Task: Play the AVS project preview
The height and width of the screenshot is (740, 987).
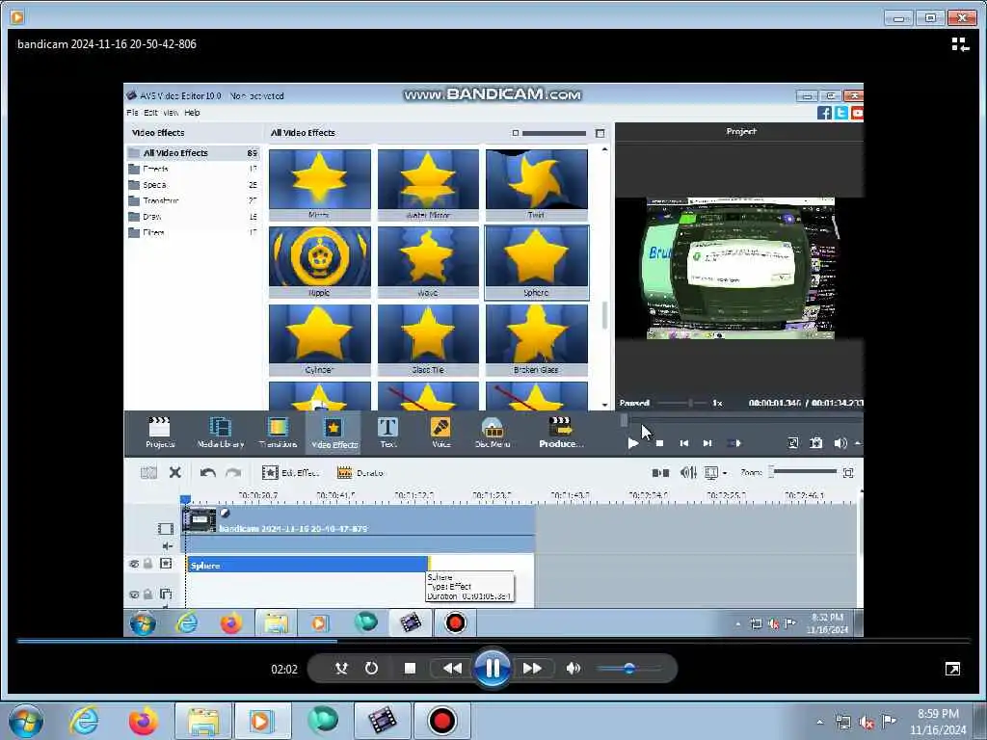Action: click(x=633, y=443)
